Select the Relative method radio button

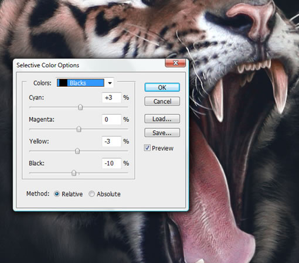pyautogui.click(x=57, y=194)
